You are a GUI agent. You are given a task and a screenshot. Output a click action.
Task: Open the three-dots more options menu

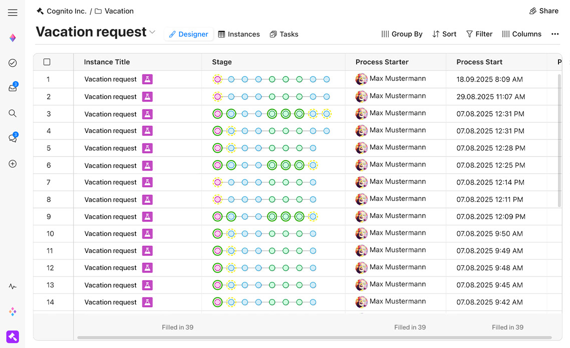554,34
